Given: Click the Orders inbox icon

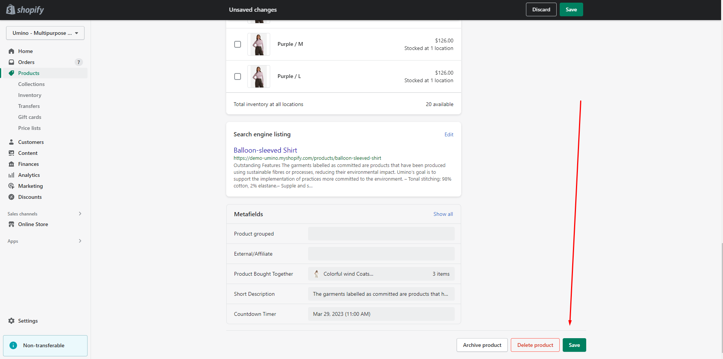Looking at the screenshot, I should pyautogui.click(x=11, y=62).
